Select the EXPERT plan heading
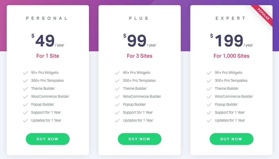The image size is (279, 159). (x=231, y=18)
